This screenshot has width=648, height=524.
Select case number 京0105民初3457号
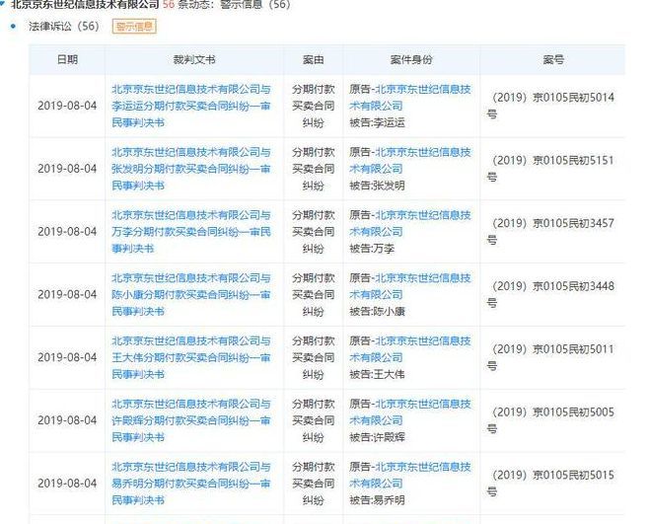(x=551, y=232)
